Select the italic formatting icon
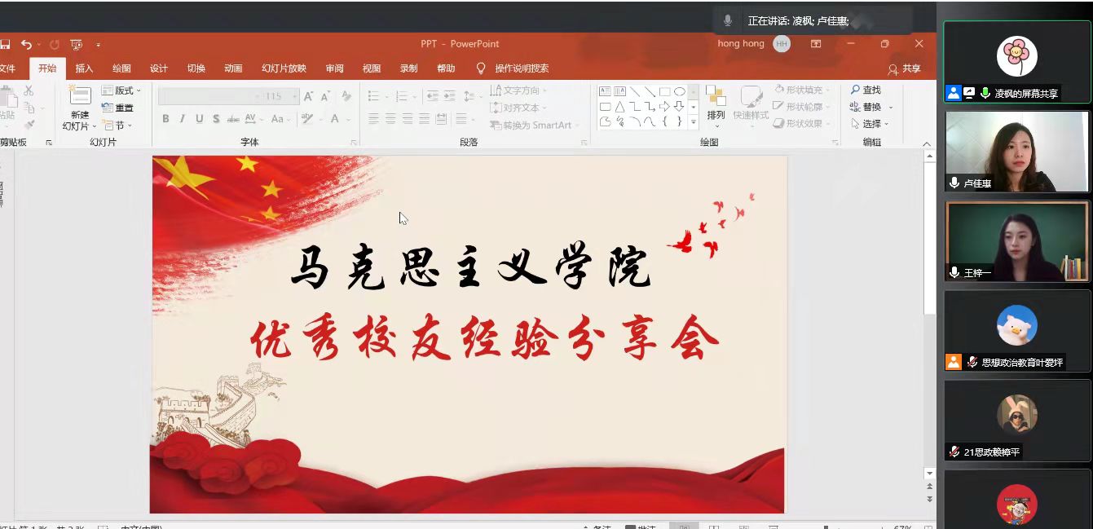 pyautogui.click(x=183, y=117)
